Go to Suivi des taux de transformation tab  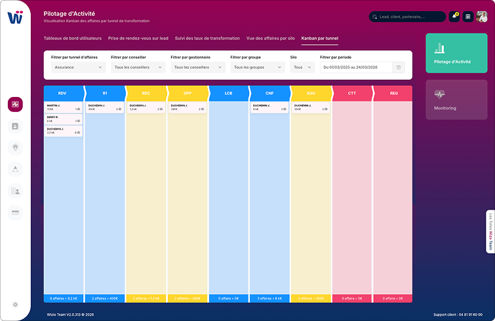pyautogui.click(x=207, y=39)
